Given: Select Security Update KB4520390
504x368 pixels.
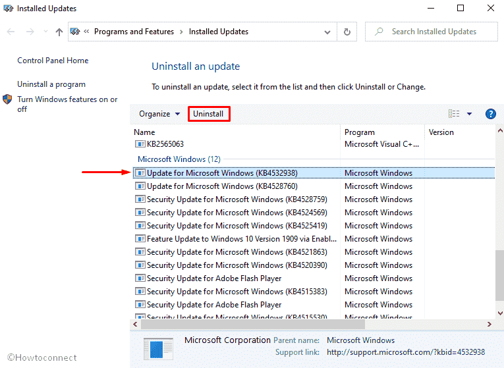Looking at the screenshot, I should [x=314, y=265].
